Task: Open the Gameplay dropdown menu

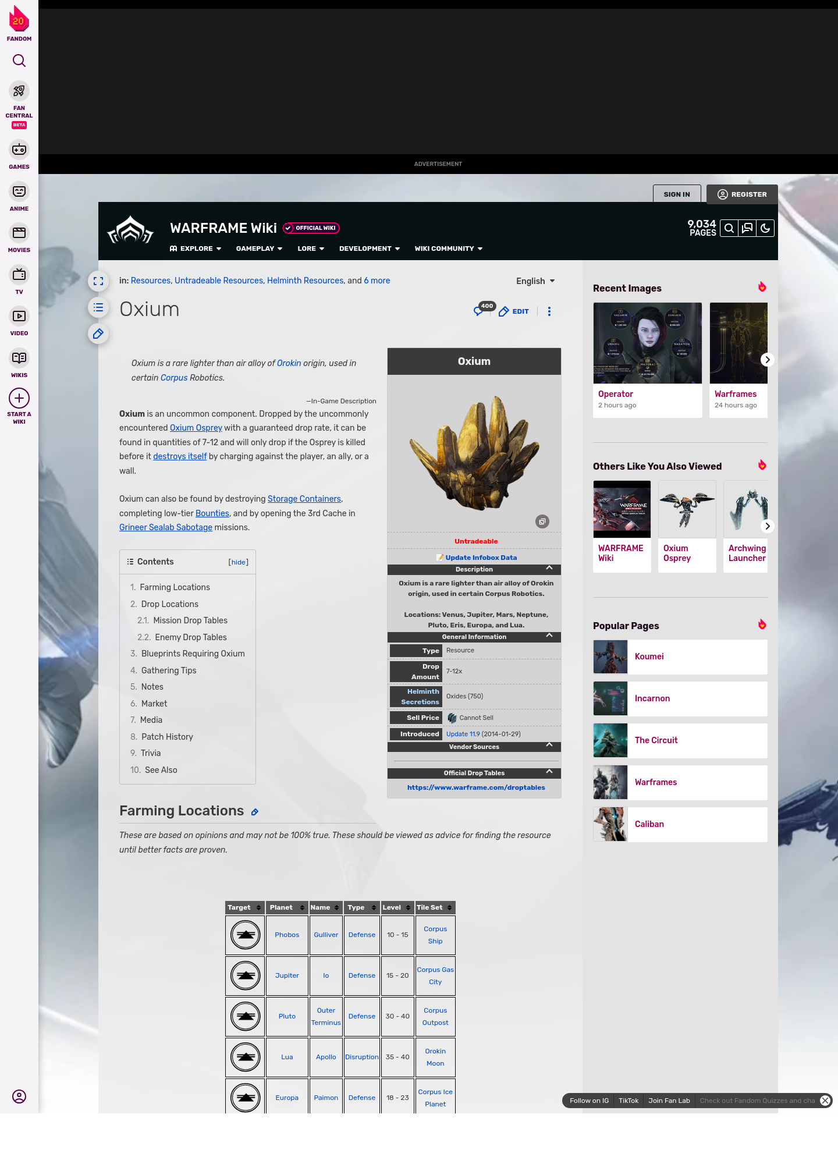Action: [x=259, y=249]
